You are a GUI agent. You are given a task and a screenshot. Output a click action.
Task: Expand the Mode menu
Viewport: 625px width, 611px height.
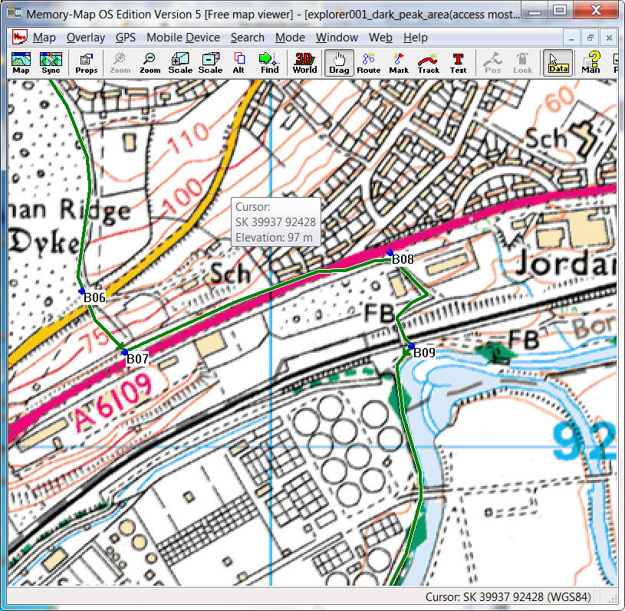coord(290,38)
